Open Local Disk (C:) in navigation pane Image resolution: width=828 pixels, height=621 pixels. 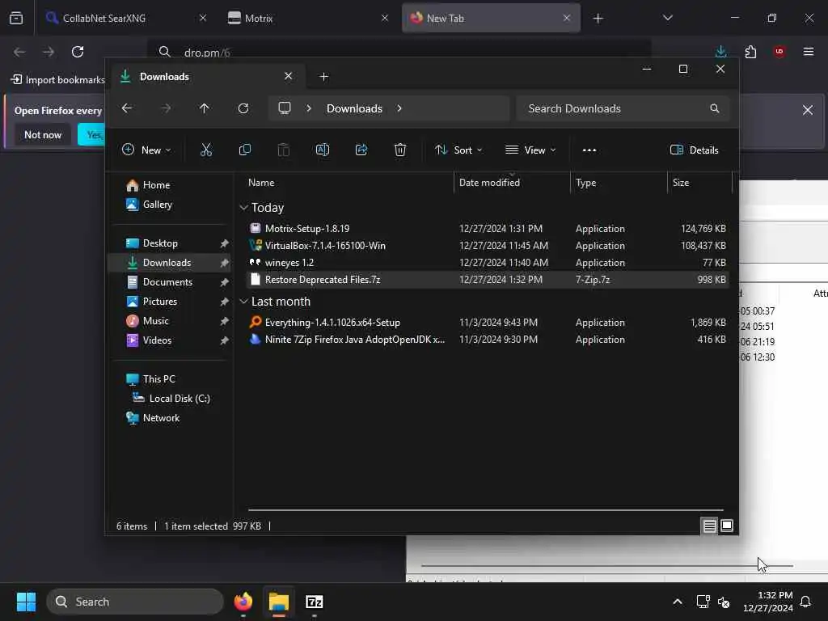(x=180, y=399)
